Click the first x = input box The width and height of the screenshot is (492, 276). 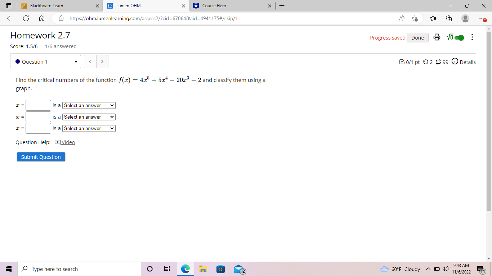(38, 105)
